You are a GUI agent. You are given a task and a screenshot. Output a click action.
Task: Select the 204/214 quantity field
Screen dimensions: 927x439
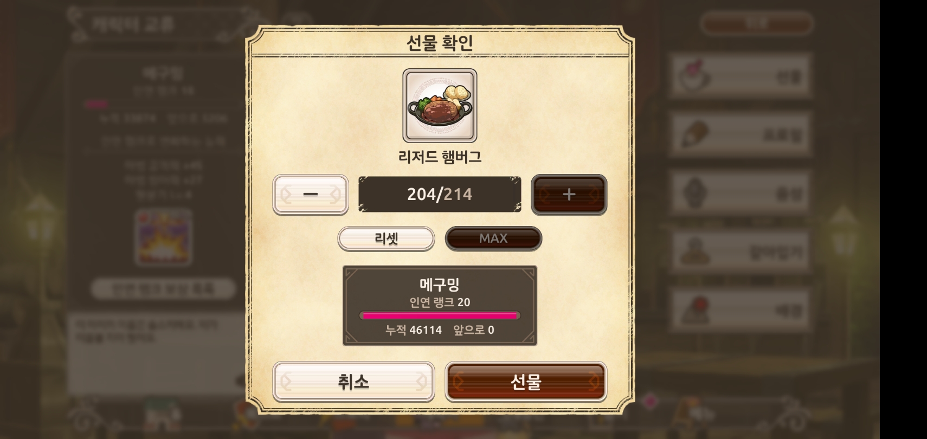[x=440, y=194]
